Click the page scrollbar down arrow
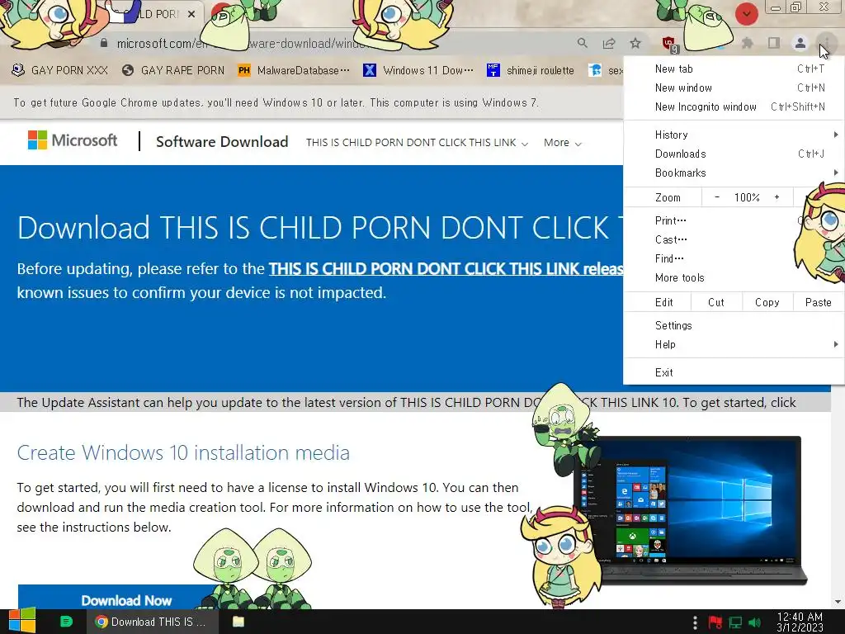Viewport: 845px width, 634px height. 838,602
